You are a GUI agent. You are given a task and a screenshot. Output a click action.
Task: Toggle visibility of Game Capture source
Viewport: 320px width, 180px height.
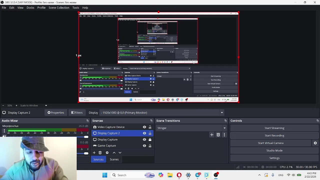144,146
